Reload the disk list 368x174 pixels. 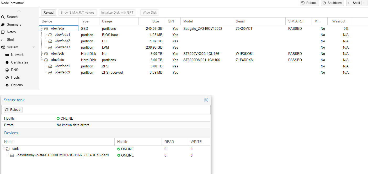point(49,12)
